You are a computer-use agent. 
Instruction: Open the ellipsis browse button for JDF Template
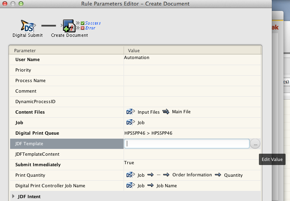click(x=255, y=144)
